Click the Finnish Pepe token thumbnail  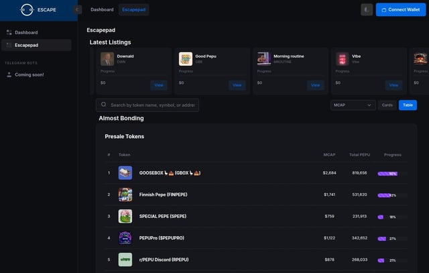(x=125, y=195)
